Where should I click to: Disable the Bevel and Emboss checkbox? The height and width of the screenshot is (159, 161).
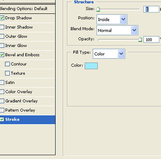2,55
